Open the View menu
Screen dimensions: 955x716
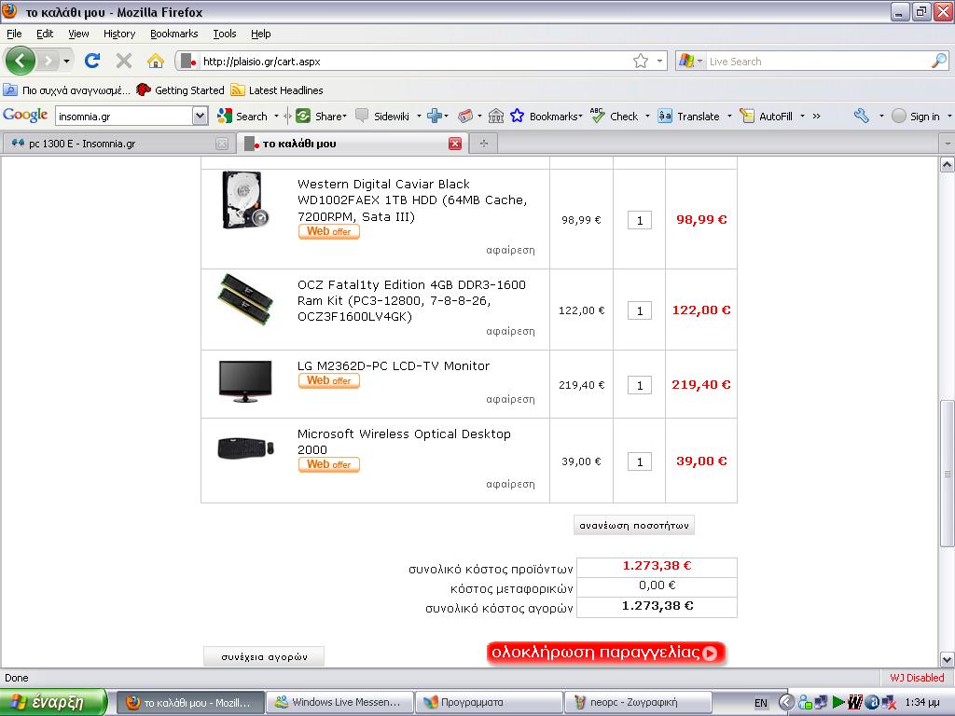click(x=78, y=34)
